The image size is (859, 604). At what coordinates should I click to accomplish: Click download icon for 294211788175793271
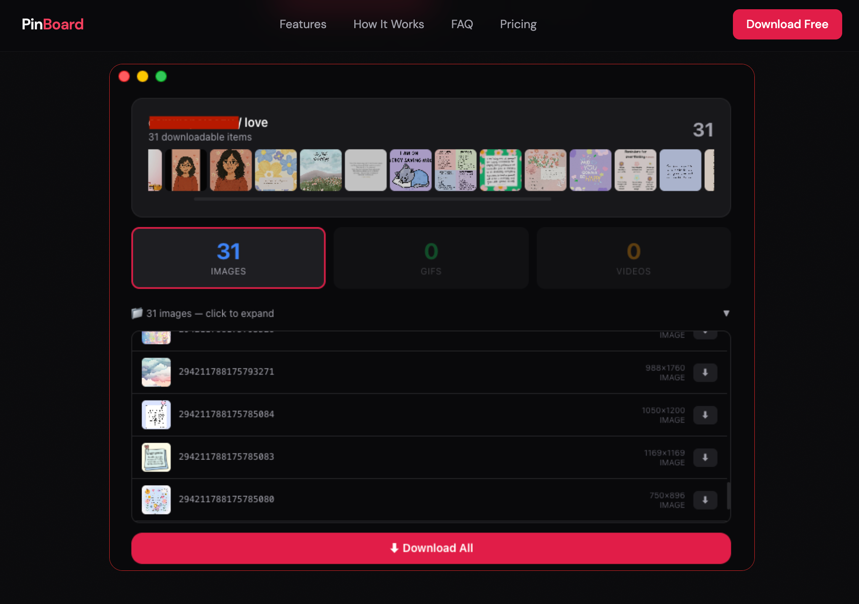point(705,373)
